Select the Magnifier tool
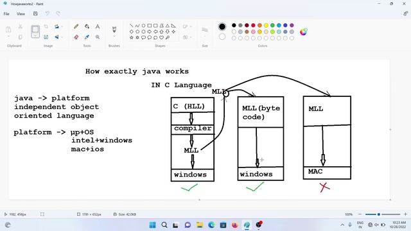Viewport: 411px width, 231px height. pyautogui.click(x=98, y=37)
